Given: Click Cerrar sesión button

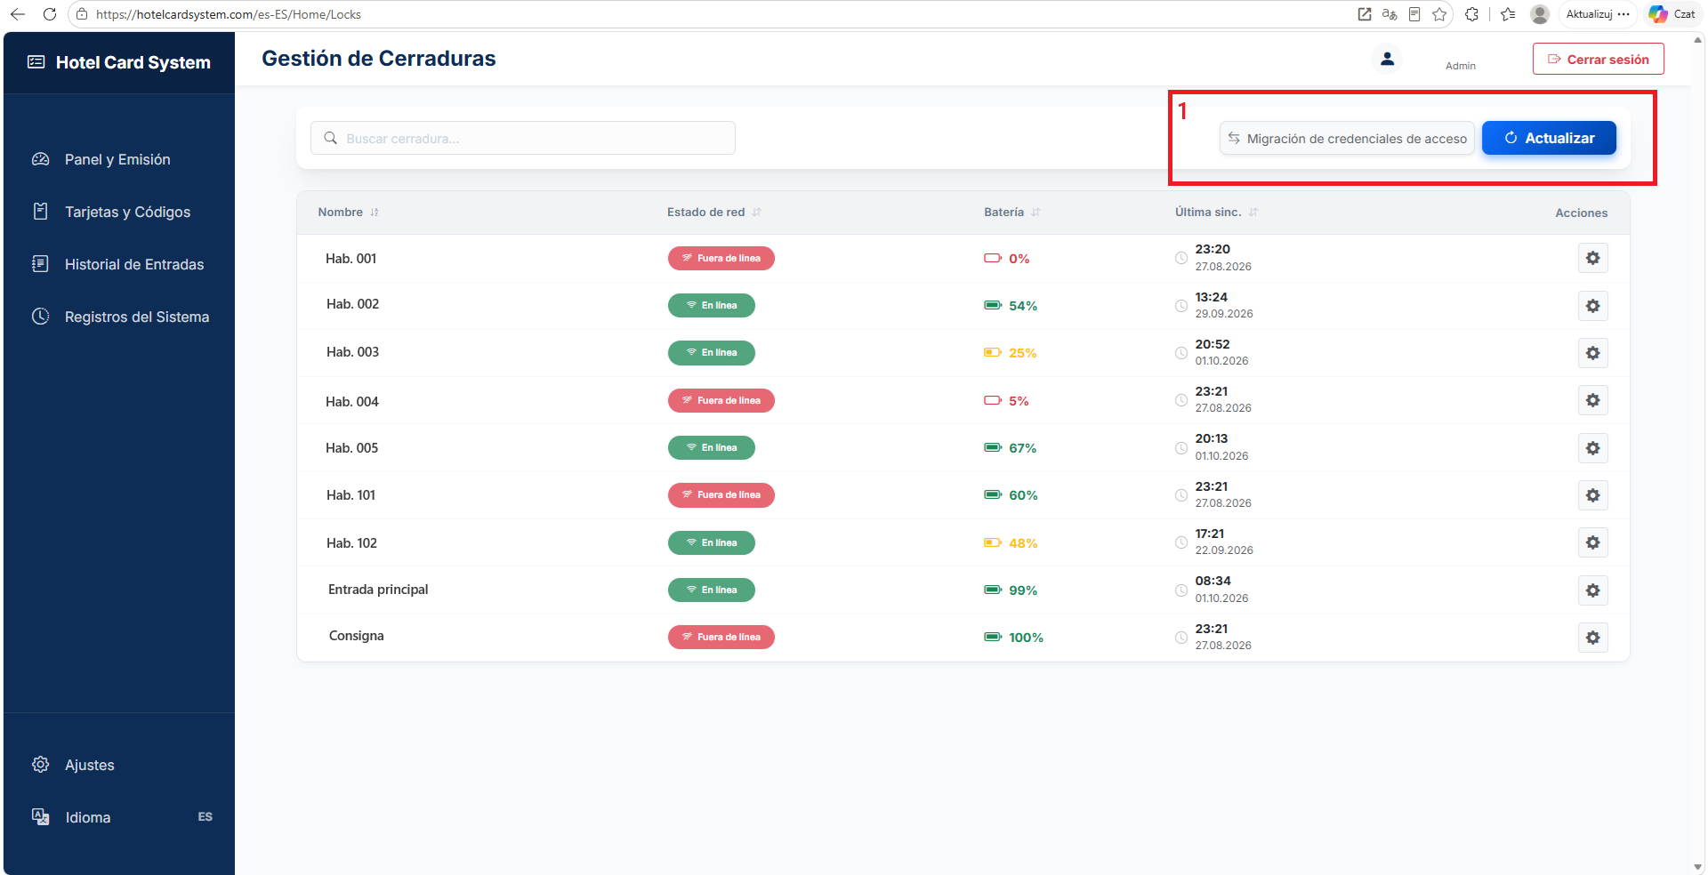Looking at the screenshot, I should tap(1598, 59).
